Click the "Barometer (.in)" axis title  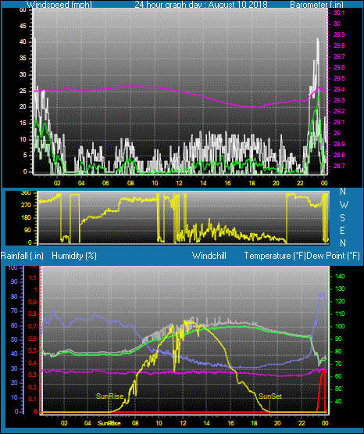(x=316, y=5)
